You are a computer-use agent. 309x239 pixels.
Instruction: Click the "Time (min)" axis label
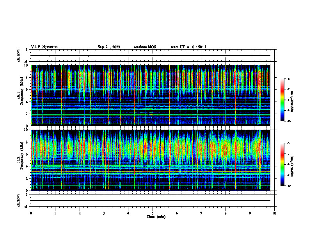tap(156, 217)
